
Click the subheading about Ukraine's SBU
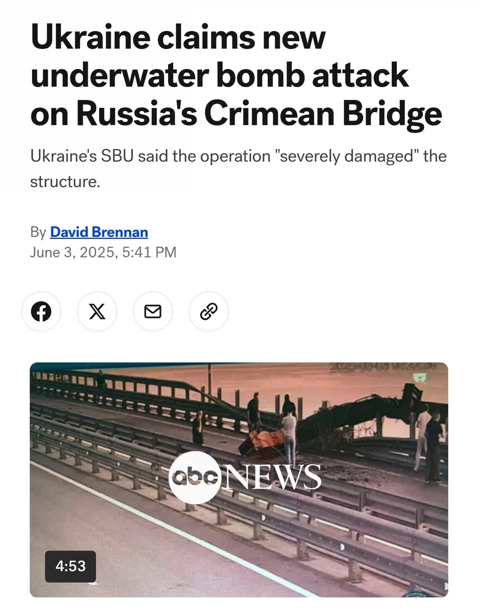[238, 169]
